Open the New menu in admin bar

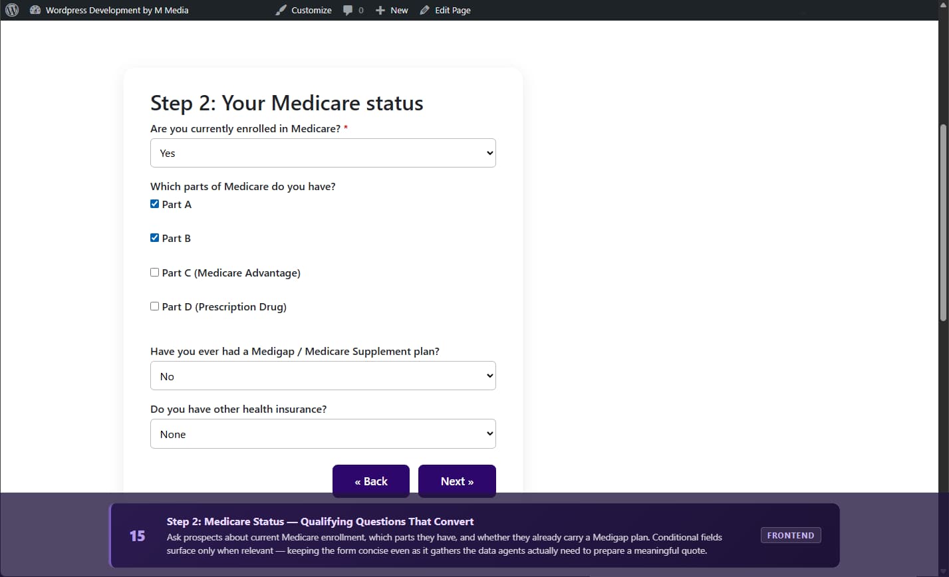pyautogui.click(x=399, y=10)
